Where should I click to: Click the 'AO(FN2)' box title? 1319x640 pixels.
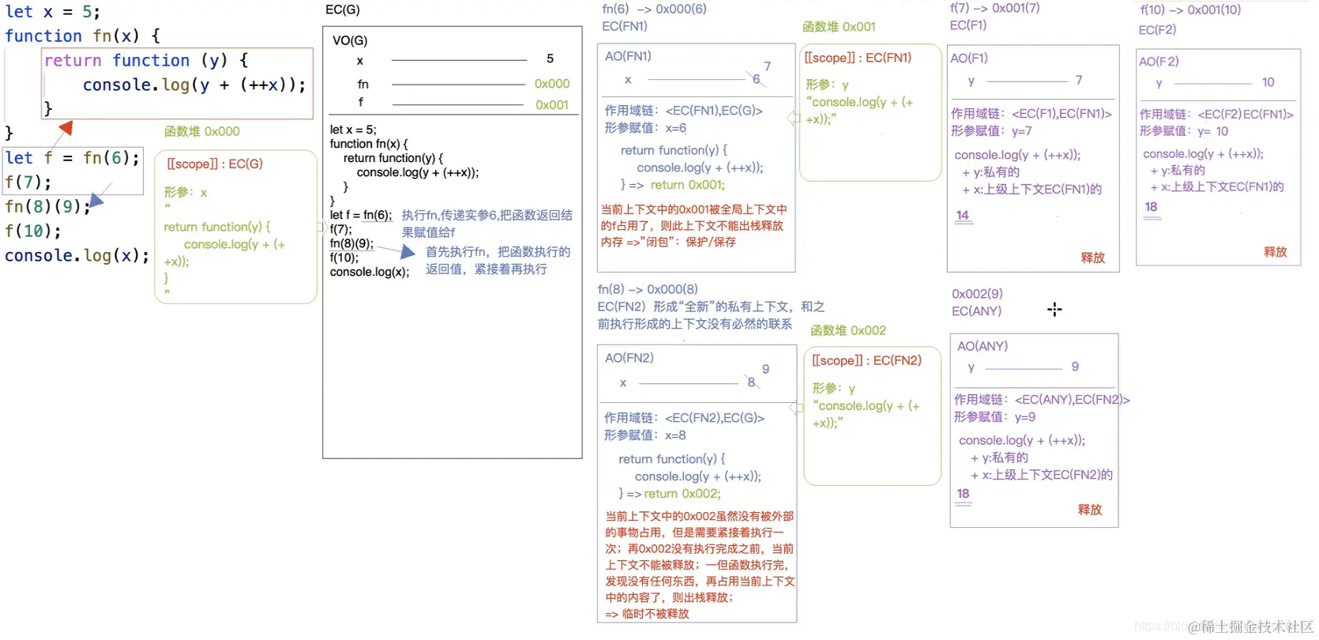pos(629,358)
